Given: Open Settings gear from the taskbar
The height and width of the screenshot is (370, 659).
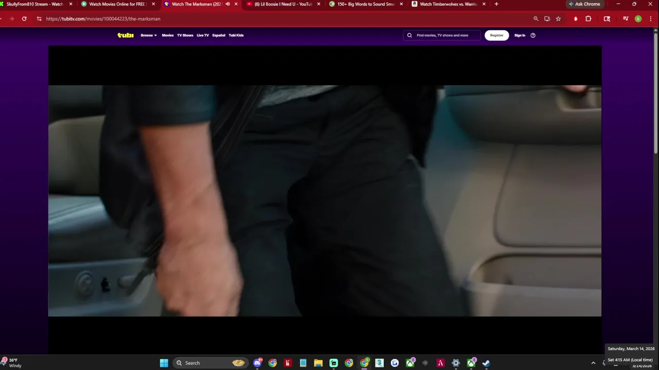Looking at the screenshot, I should 456,363.
